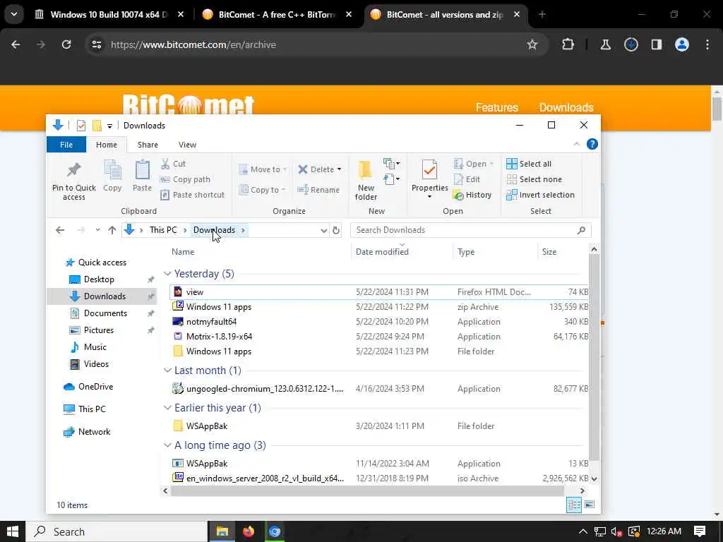Open recent locations dropdown arrow
The width and height of the screenshot is (723, 542).
(97, 230)
